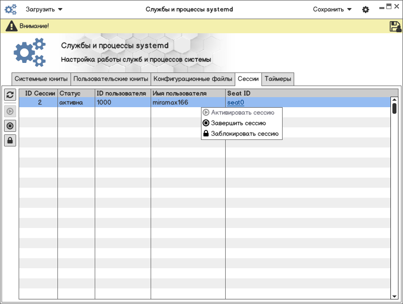This screenshot has width=403, height=304.
Task: Click the save floppy disk icon
Action: point(395,26)
